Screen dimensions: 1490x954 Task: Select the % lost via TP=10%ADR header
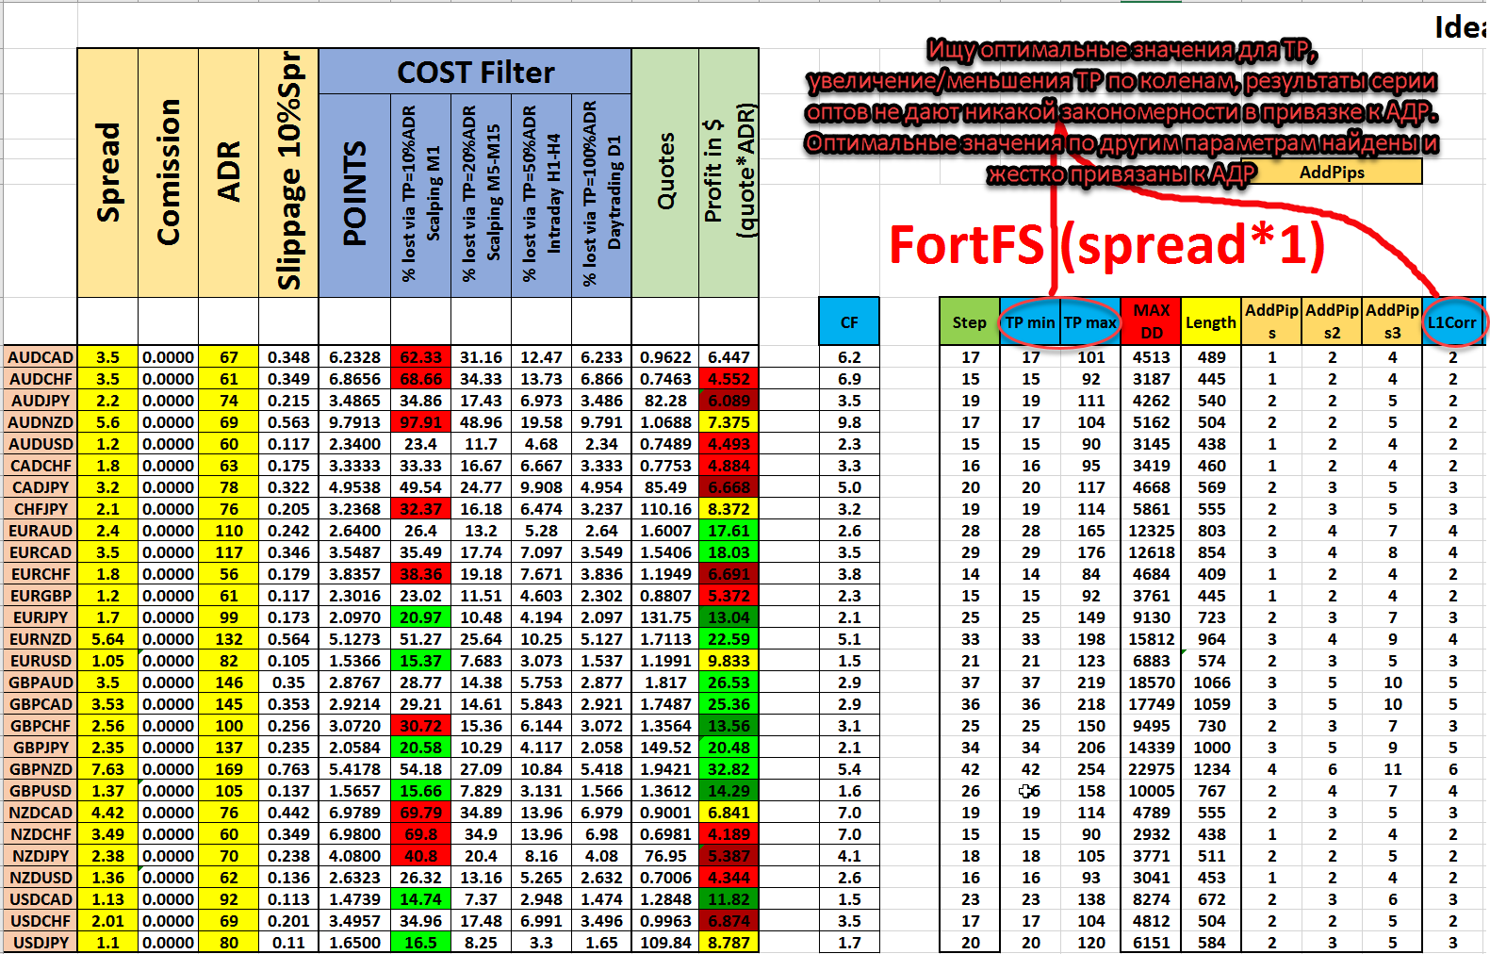tap(420, 195)
